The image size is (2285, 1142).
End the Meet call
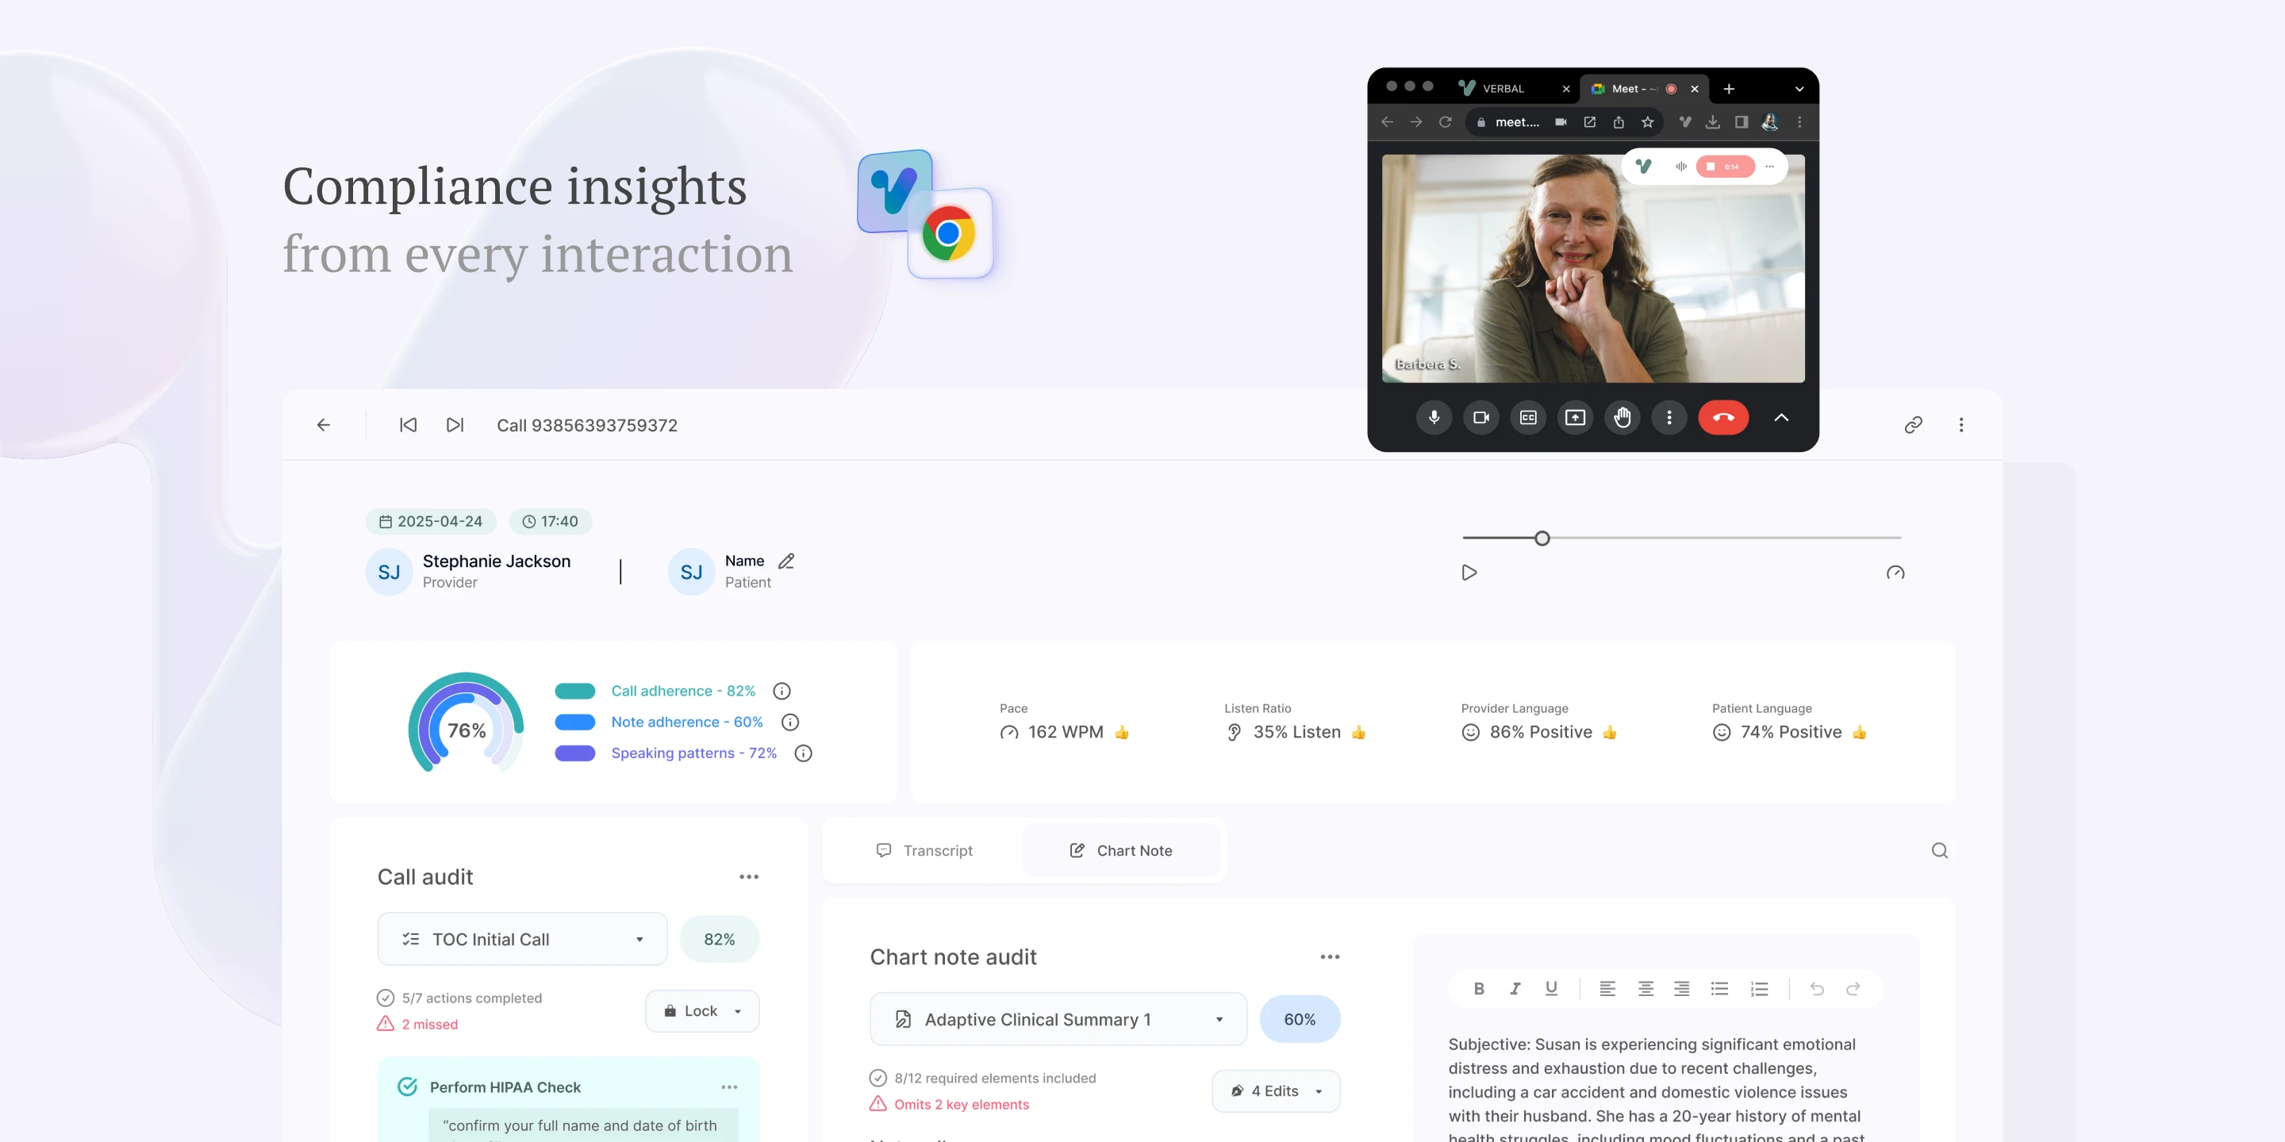[1722, 418]
